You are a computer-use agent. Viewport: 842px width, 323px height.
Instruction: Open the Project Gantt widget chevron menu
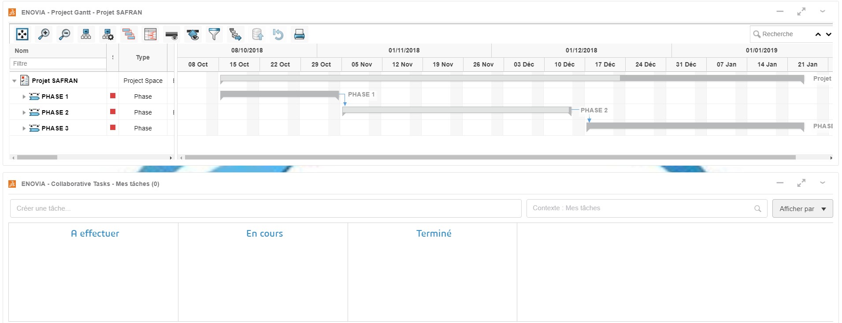(x=822, y=11)
